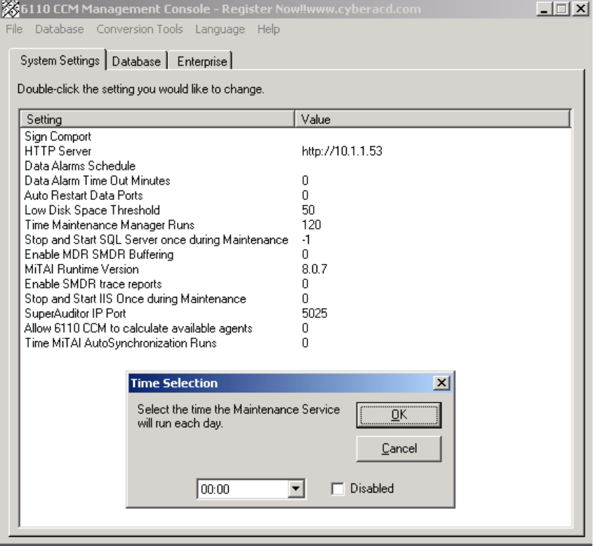The image size is (593, 546).
Task: Switch to the Database tab
Action: point(137,61)
